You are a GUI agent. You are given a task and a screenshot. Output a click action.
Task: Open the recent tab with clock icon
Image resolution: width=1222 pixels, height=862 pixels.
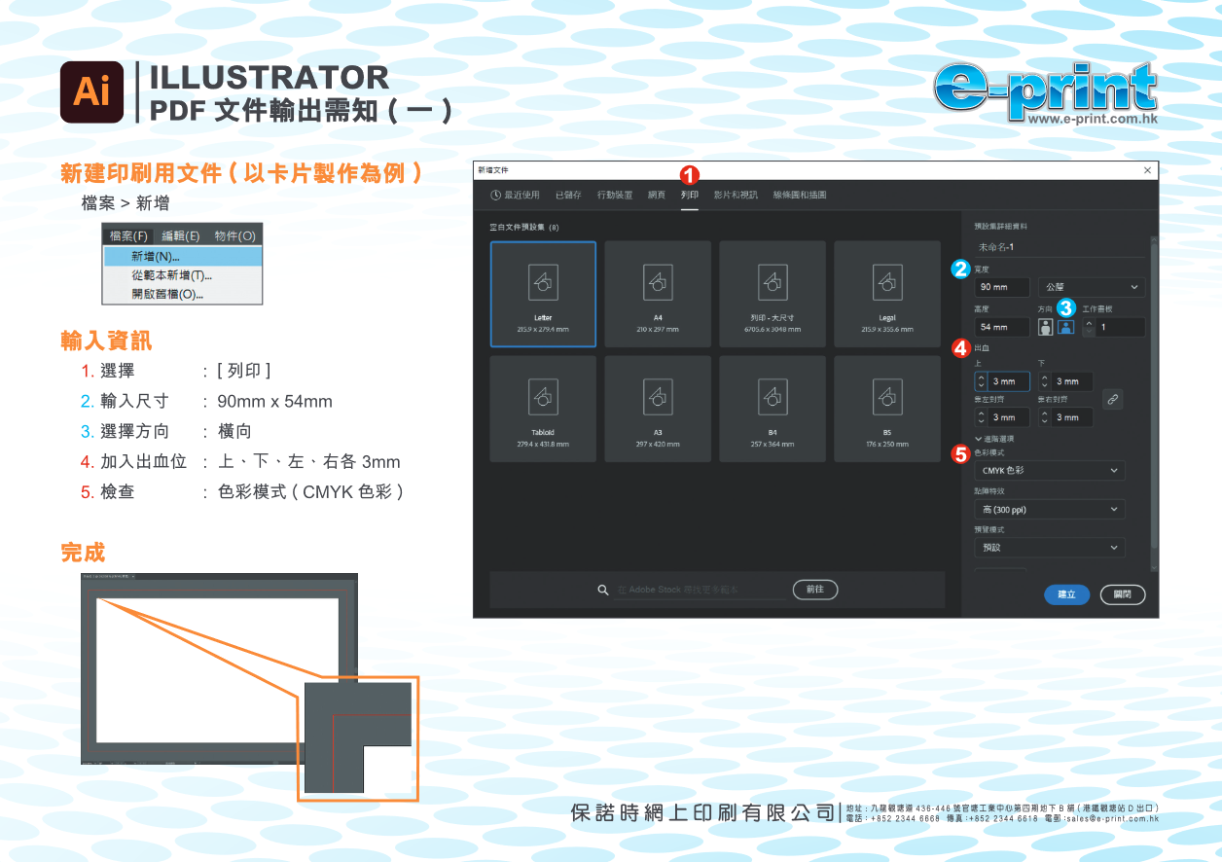tap(515, 195)
